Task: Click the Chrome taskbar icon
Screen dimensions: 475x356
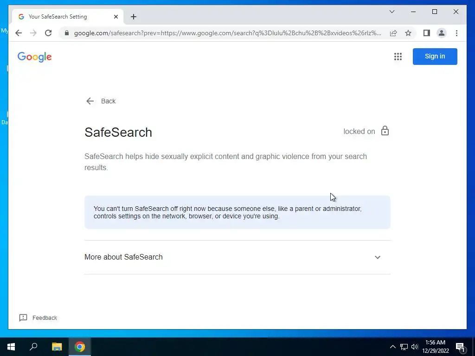Action: 80,347
